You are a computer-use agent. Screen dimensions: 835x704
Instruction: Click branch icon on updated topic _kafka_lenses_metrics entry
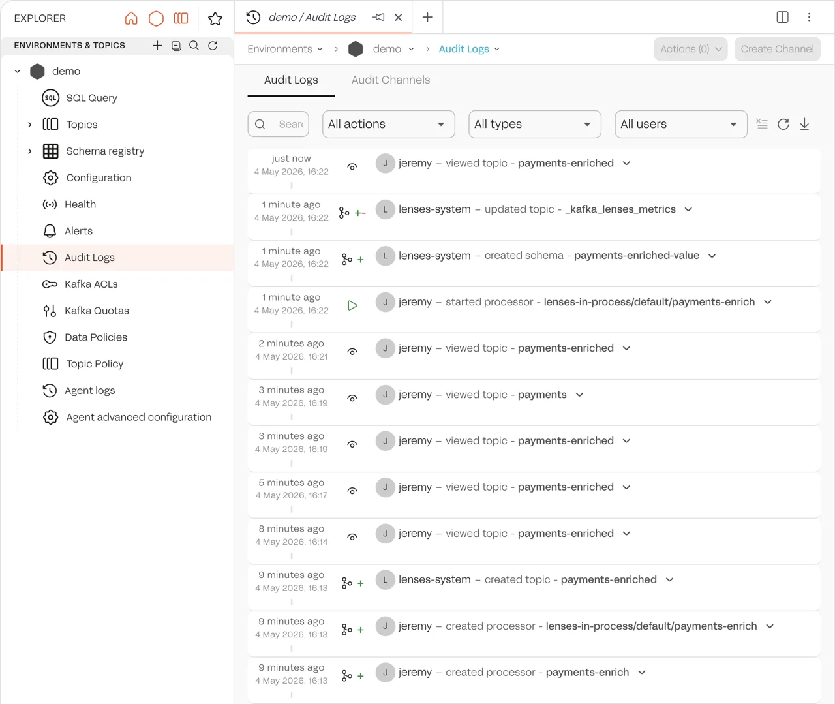pos(344,213)
